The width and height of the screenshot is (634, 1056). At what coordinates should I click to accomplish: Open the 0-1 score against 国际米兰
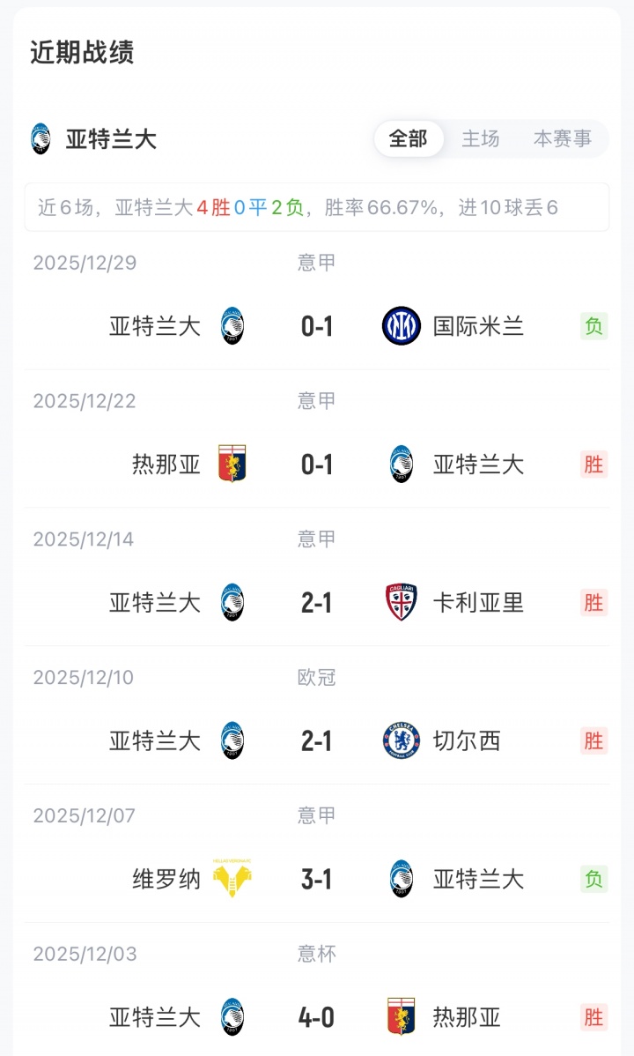point(317,327)
